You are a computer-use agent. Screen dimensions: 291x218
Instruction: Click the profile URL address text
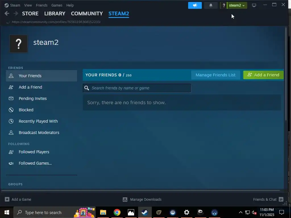click(x=56, y=22)
